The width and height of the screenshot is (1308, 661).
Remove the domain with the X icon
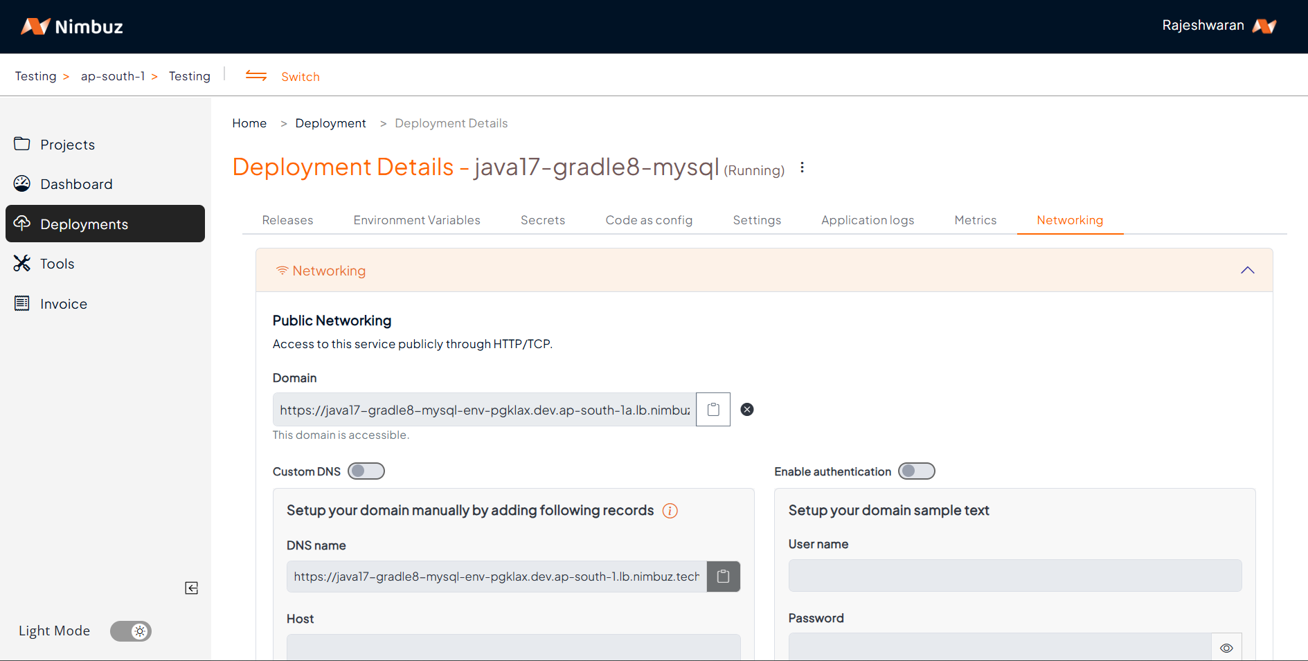[746, 410]
